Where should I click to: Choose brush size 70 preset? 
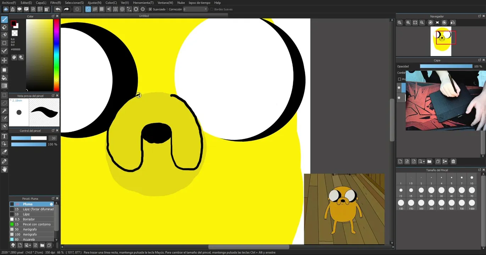pos(472,192)
